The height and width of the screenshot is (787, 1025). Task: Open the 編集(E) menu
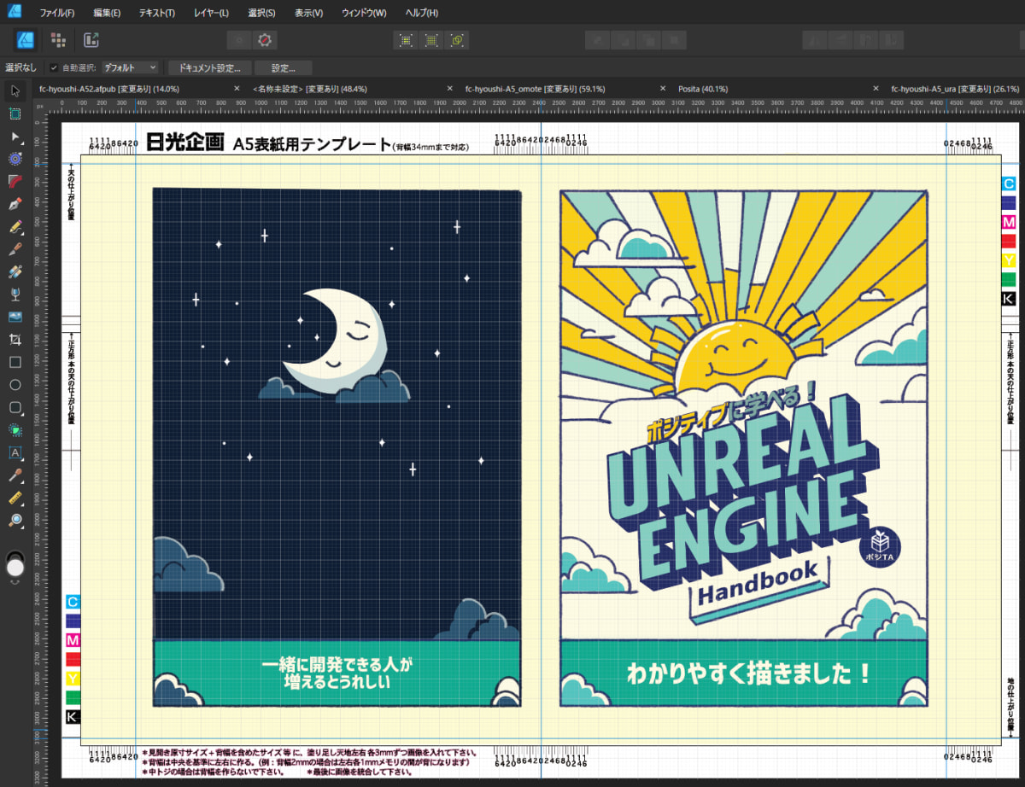[x=107, y=13]
